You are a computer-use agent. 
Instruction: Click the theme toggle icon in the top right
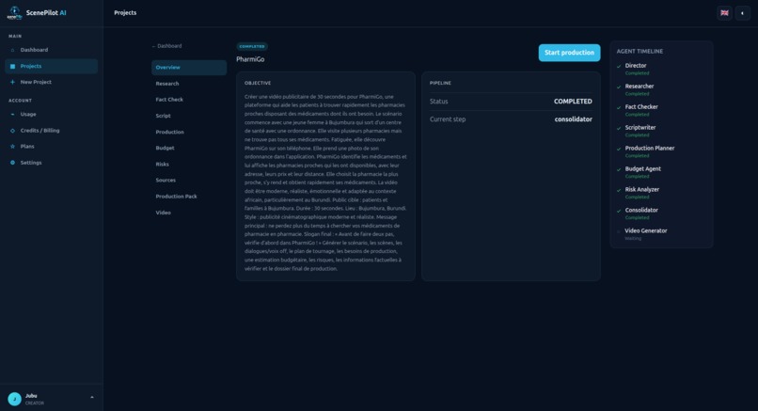[742, 13]
